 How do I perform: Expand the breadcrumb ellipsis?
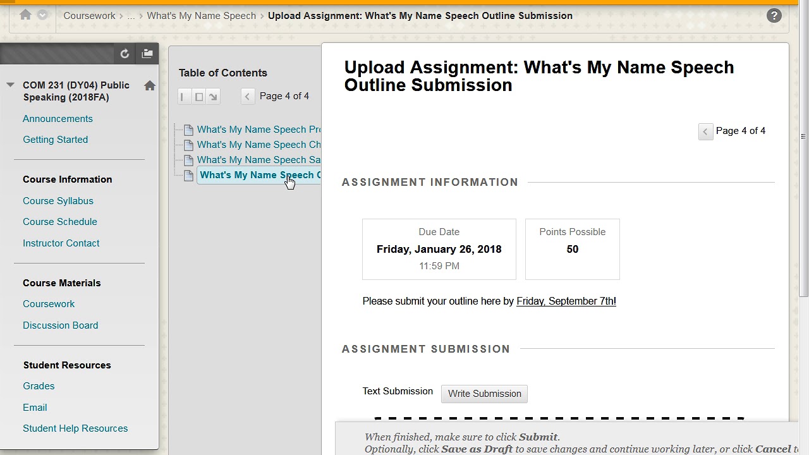131,15
